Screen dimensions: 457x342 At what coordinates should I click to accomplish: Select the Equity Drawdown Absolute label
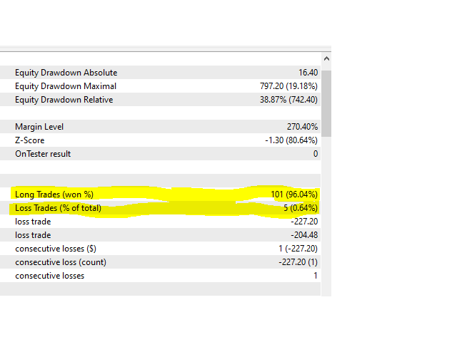66,73
